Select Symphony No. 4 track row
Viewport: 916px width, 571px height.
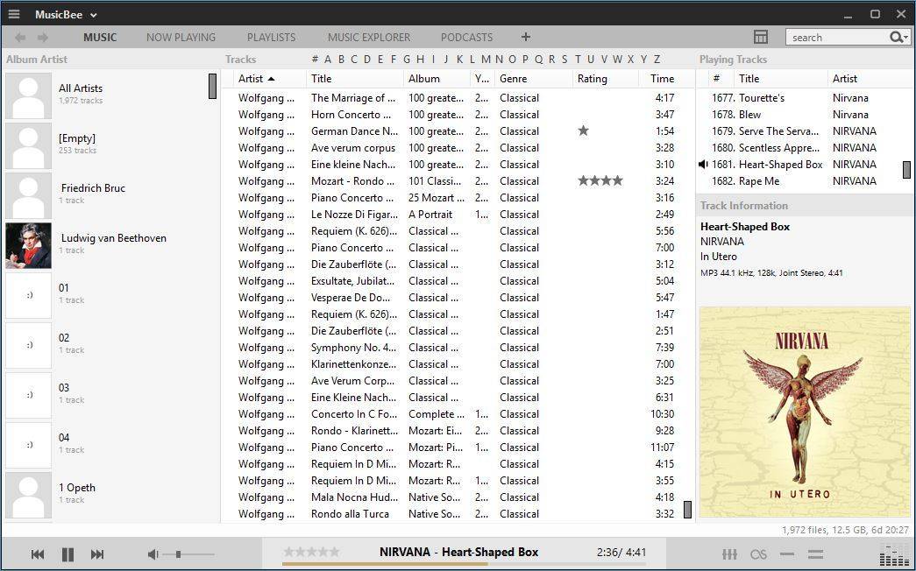click(x=456, y=348)
